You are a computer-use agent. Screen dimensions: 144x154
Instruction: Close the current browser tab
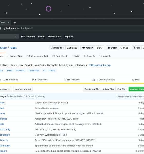tap(8, 23)
